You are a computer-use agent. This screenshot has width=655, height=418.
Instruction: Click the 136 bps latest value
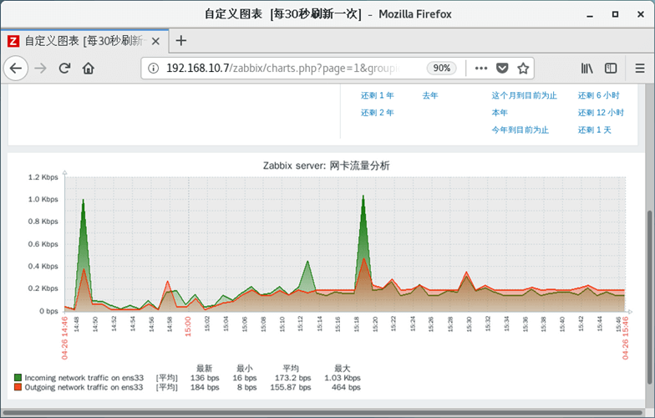point(205,378)
